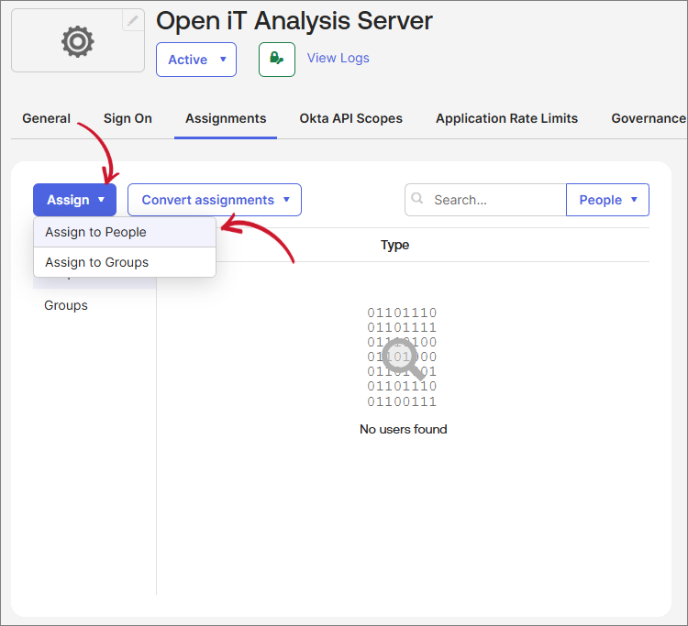This screenshot has width=688, height=626.
Task: Click the magnifier icon in the search box
Action: coord(416,198)
